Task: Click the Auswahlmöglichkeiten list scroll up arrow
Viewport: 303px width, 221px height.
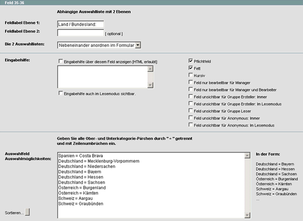Action: [247, 155]
